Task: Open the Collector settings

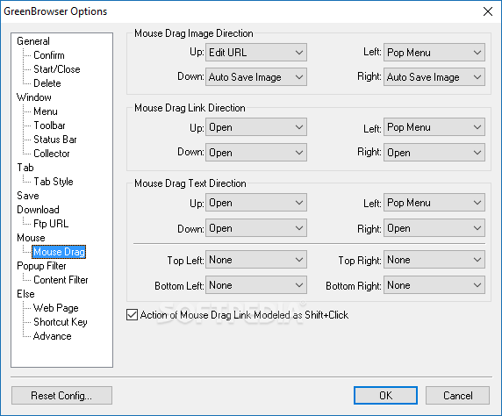Action: pyautogui.click(x=52, y=154)
